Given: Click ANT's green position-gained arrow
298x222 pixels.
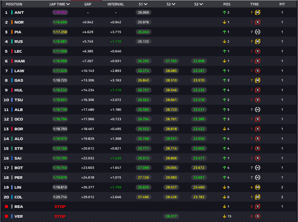Looking at the screenshot, I should pyautogui.click(x=224, y=12).
